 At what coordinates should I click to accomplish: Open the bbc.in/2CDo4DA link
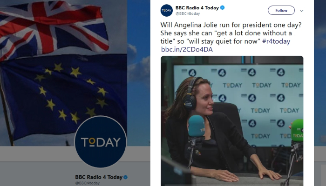(x=187, y=49)
